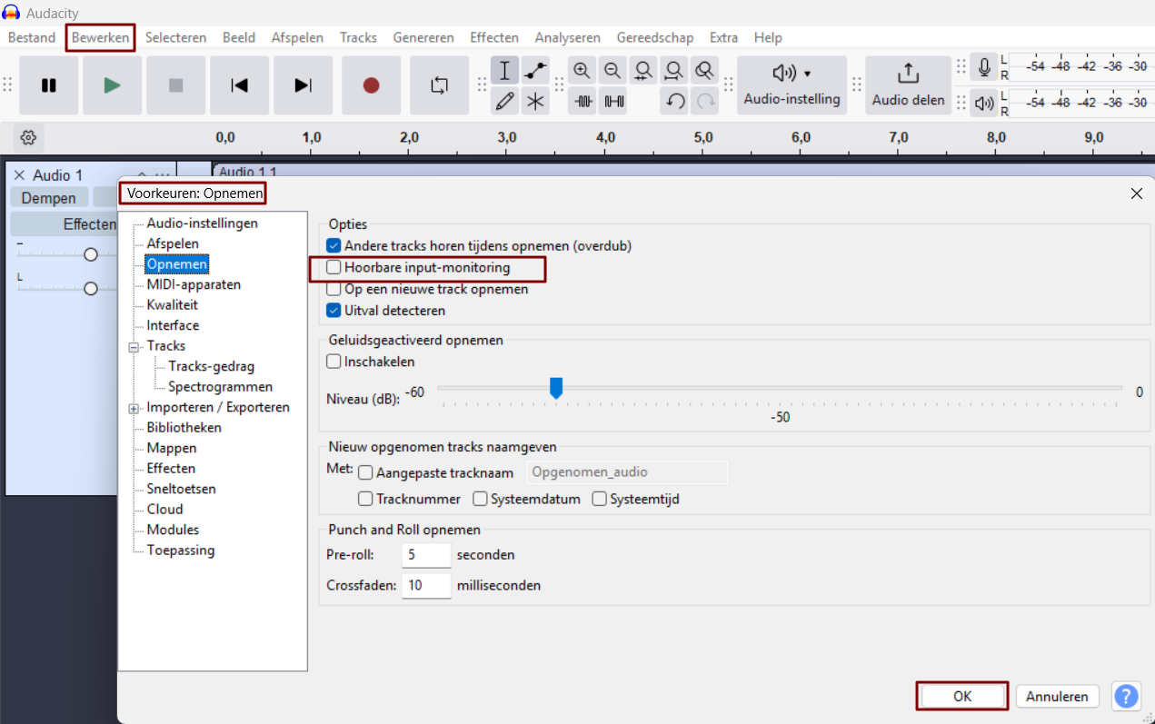The image size is (1155, 724).
Task: Open the Selecteren menu
Action: tap(175, 37)
